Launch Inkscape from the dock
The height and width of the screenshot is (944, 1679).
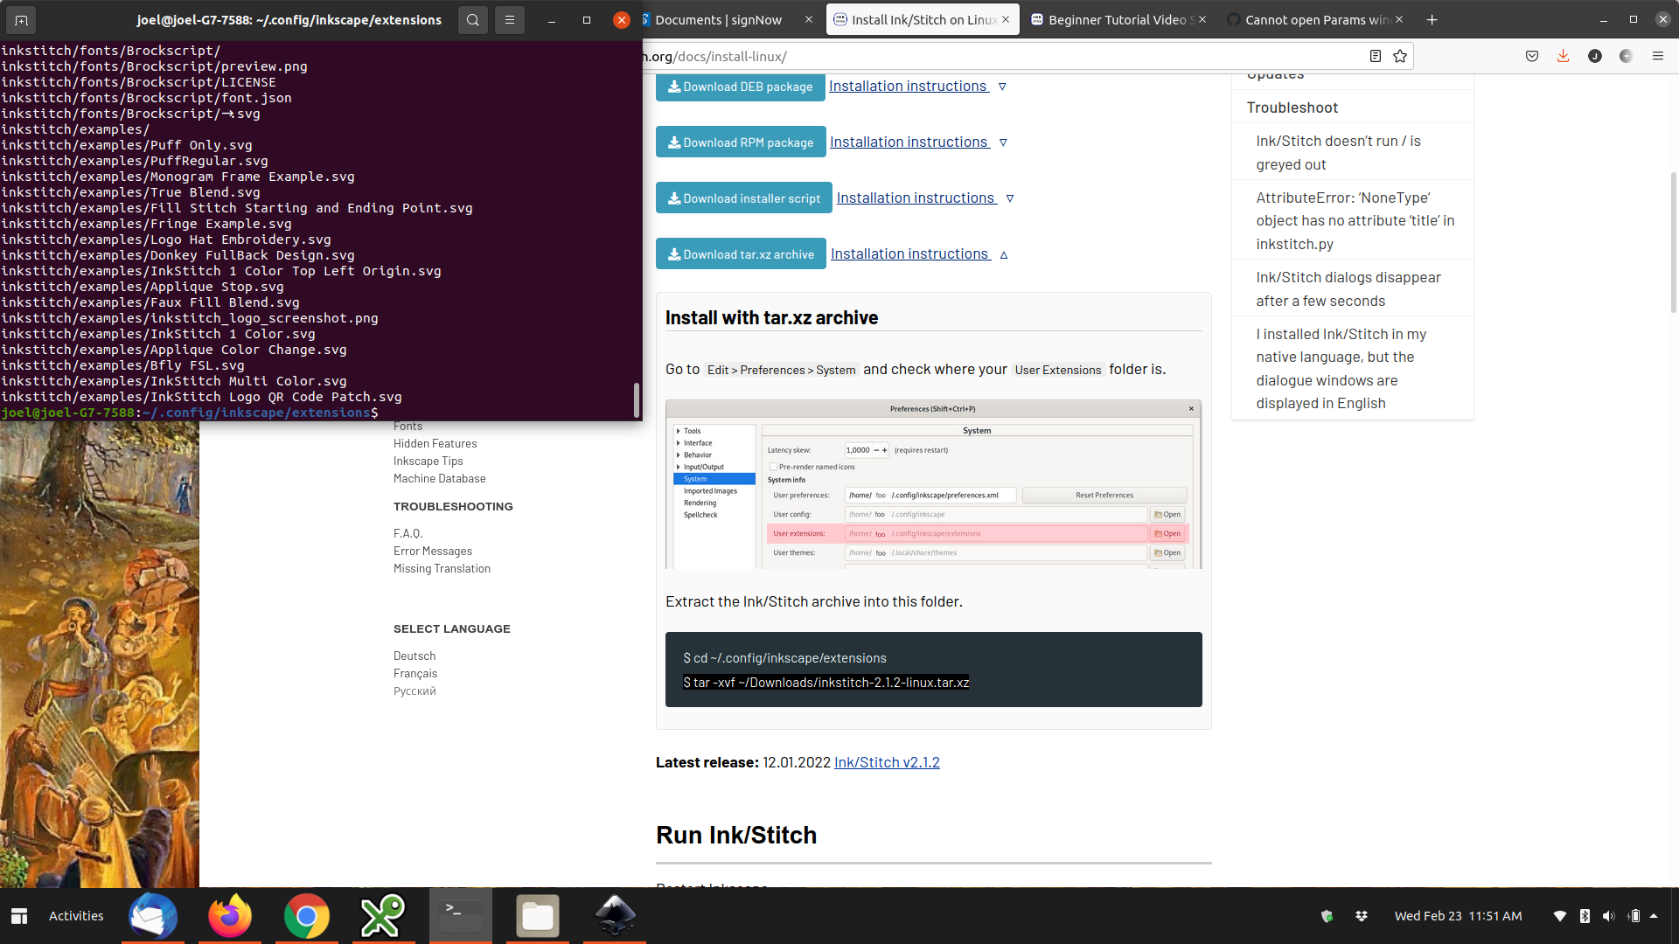pos(614,916)
